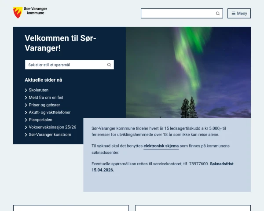Click the magnifier icon in the header search
Viewport: 264px width, 211px height.
218,13
